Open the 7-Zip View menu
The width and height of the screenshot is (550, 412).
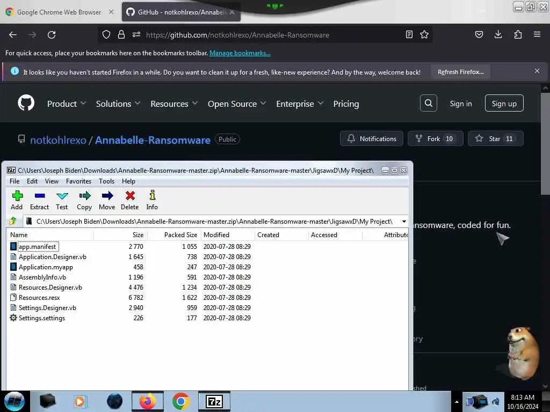tap(52, 181)
